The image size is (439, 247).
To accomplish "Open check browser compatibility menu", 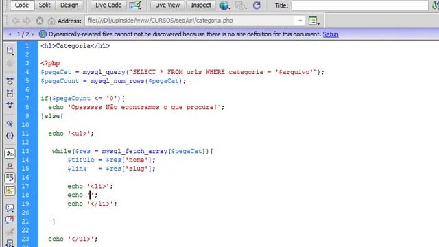I will coord(135,5).
